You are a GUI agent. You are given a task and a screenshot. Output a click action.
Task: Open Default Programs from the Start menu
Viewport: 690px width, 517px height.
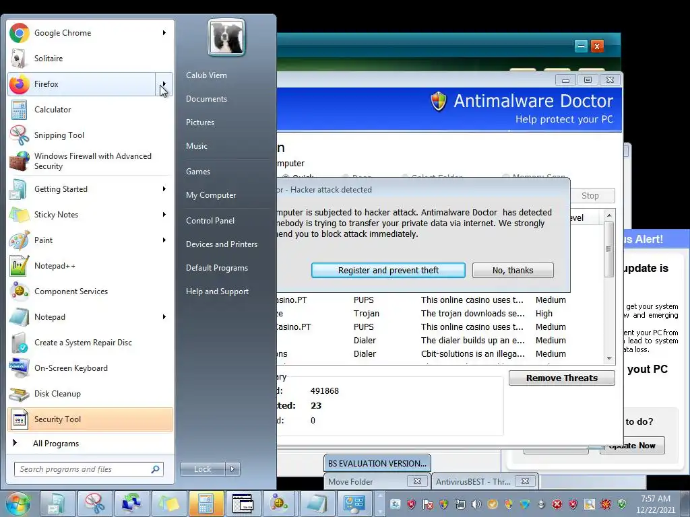click(x=217, y=268)
